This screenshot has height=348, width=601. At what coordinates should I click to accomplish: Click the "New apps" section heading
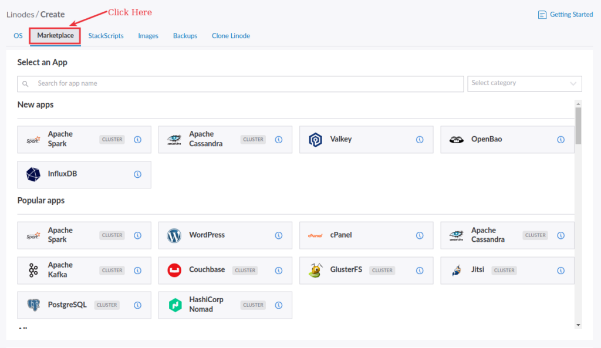tap(35, 104)
